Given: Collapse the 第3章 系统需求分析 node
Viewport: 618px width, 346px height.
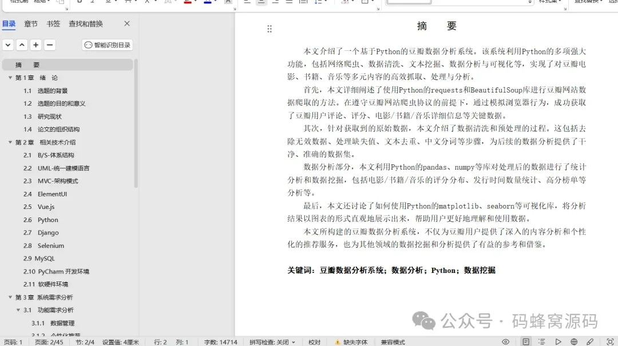Looking at the screenshot, I should point(10,297).
